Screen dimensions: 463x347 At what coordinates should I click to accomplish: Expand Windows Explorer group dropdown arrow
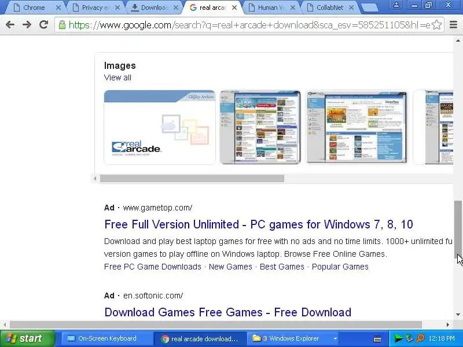click(335, 339)
